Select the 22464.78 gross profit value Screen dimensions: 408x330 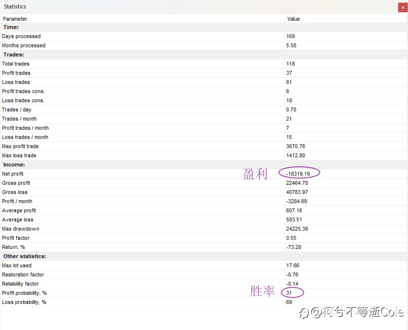click(297, 183)
